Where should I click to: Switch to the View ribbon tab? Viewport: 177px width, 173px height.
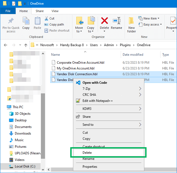(x=55, y=11)
